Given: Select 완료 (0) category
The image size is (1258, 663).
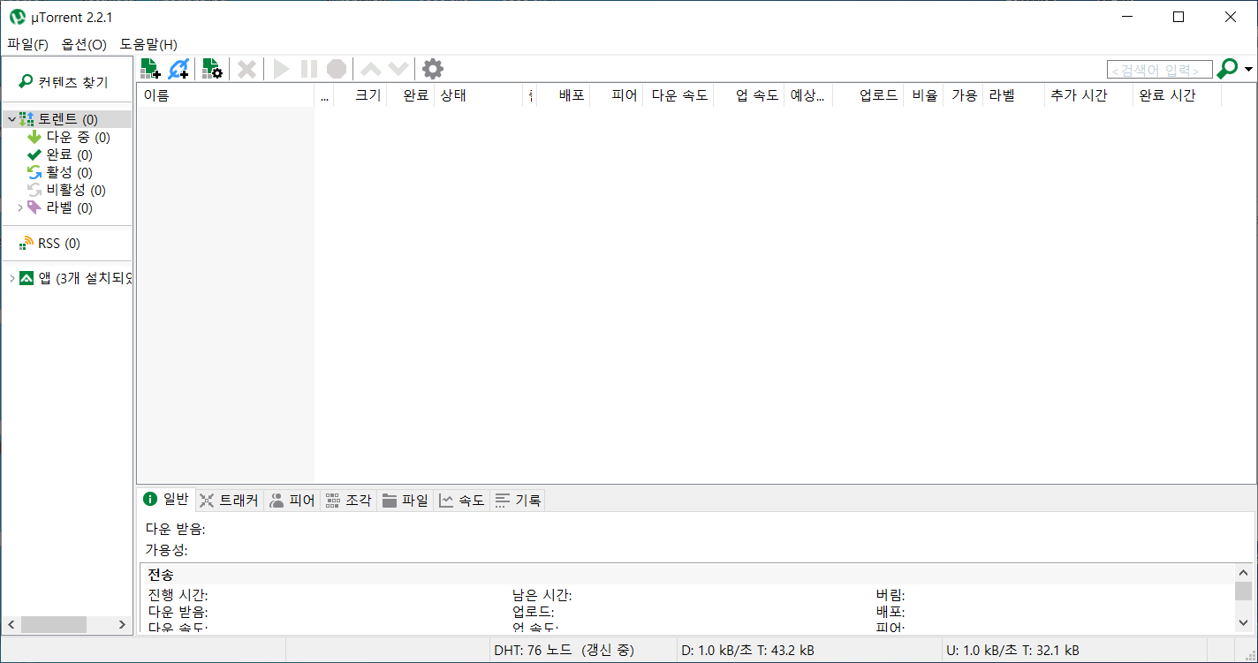Looking at the screenshot, I should 60,154.
